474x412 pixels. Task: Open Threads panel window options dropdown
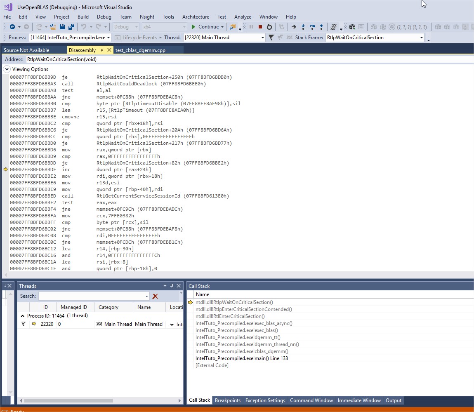click(x=165, y=286)
